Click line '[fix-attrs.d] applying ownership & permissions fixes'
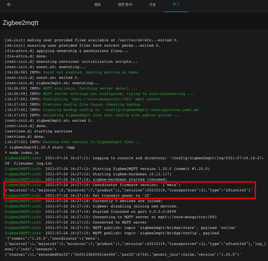 tap(67, 51)
